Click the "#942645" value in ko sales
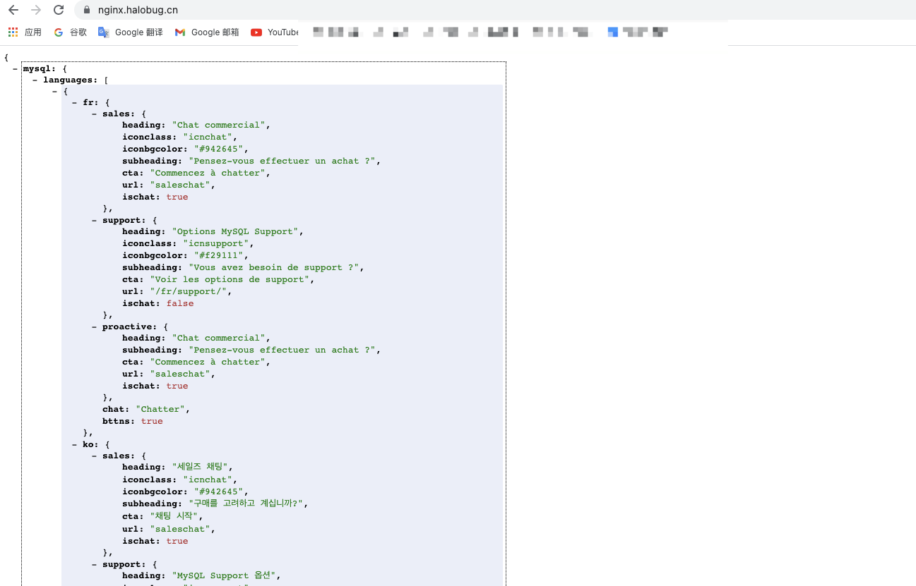This screenshot has height=586, width=916. [x=218, y=492]
